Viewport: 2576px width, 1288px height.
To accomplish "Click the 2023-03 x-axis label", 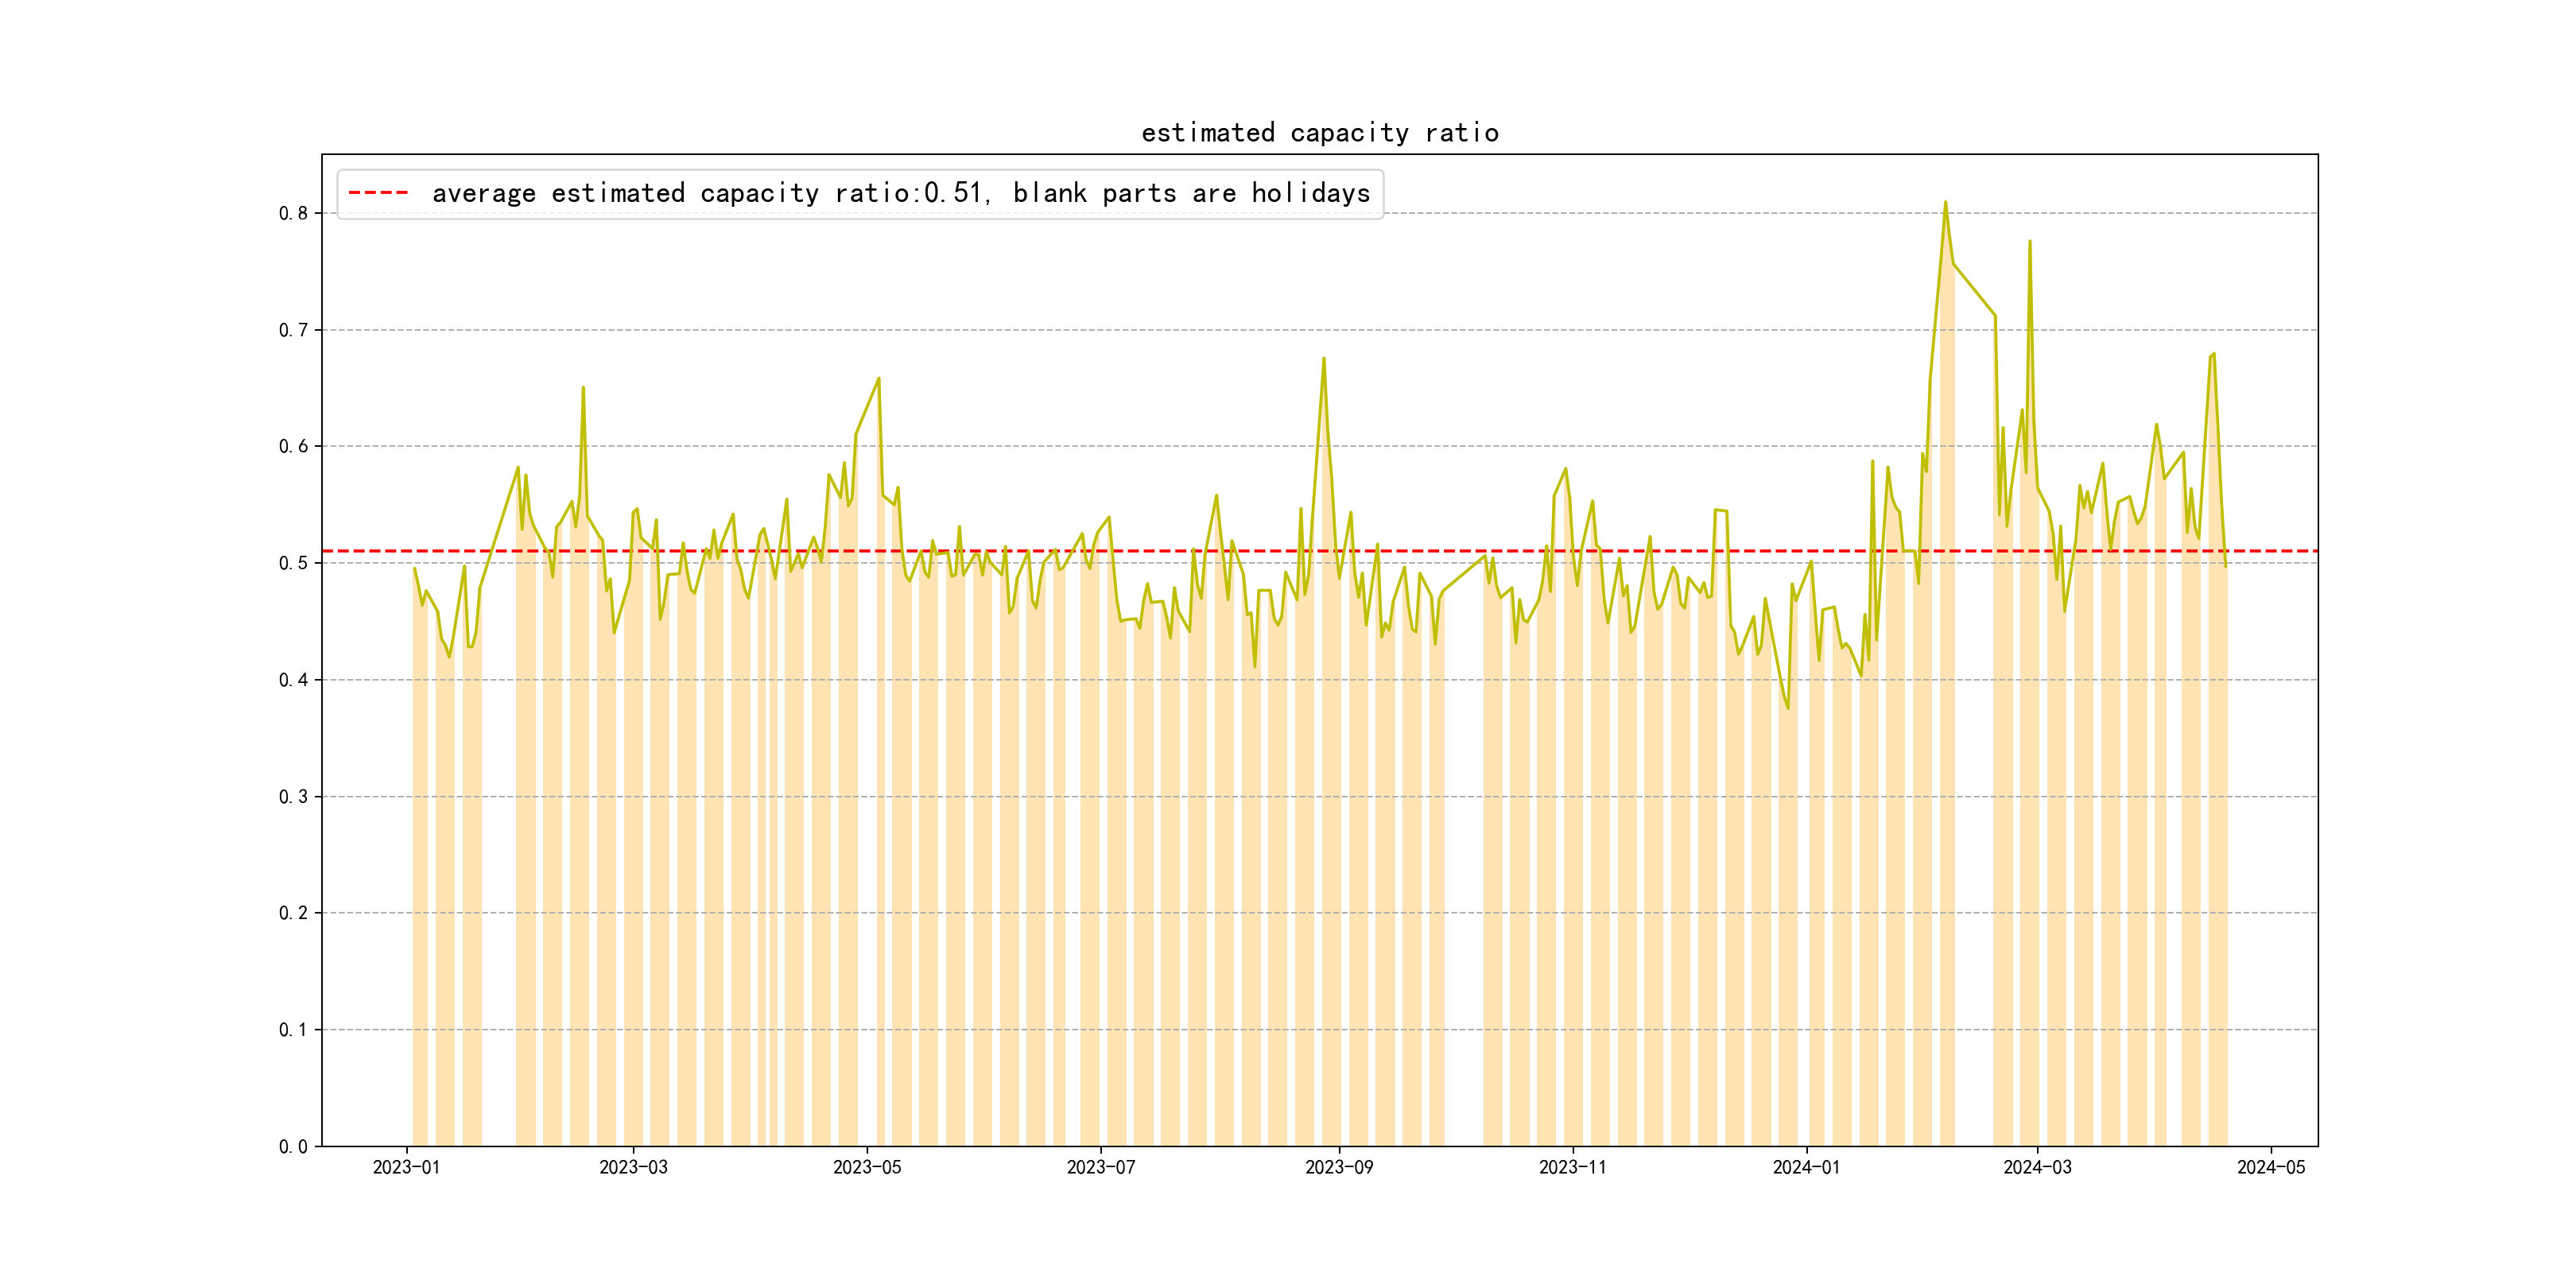I will tap(633, 1167).
